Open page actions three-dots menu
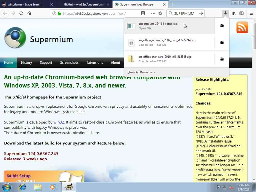Screen dimensions: 256x192 click(x=153, y=13)
